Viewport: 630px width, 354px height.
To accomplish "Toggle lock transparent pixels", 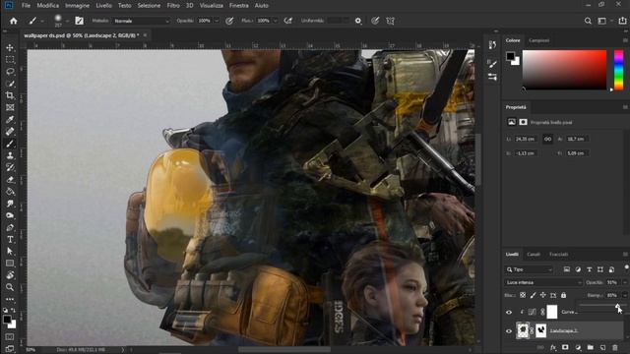I will point(523,295).
